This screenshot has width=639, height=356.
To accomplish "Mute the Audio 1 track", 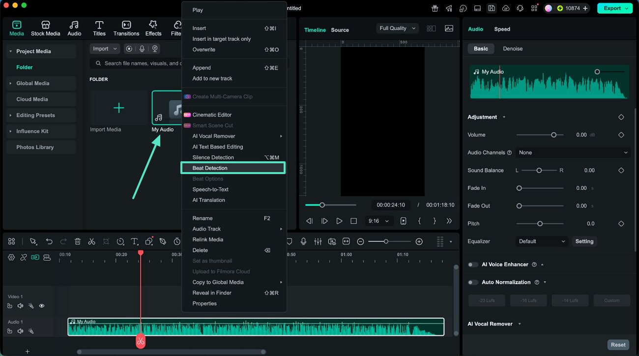I will (20, 331).
